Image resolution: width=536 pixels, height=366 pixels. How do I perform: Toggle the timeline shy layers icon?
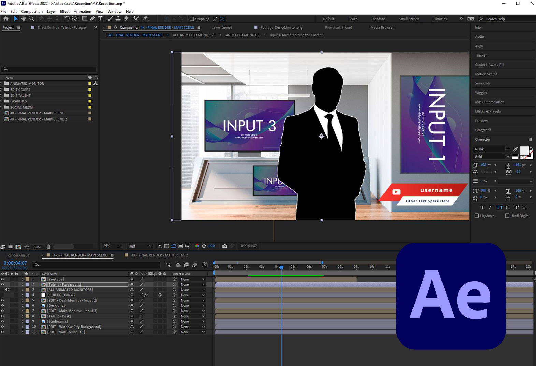178,265
